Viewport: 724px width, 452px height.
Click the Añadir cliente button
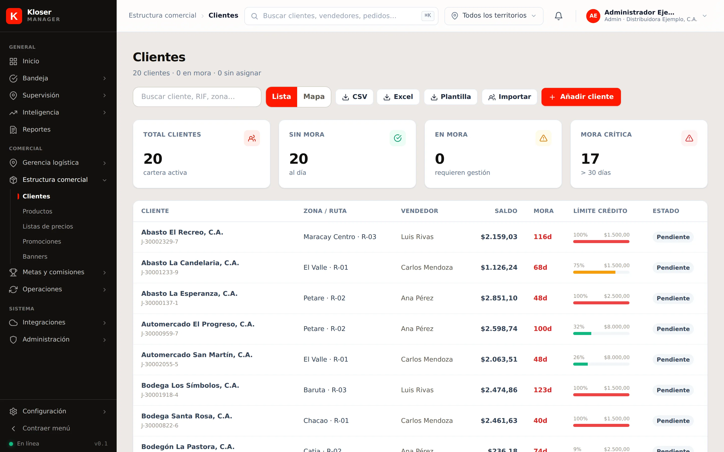581,97
